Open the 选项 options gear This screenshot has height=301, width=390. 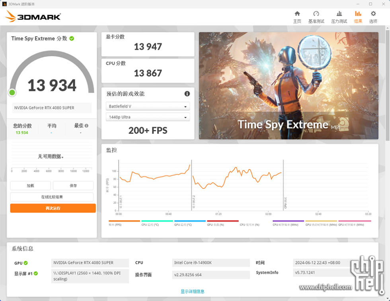[x=373, y=17]
